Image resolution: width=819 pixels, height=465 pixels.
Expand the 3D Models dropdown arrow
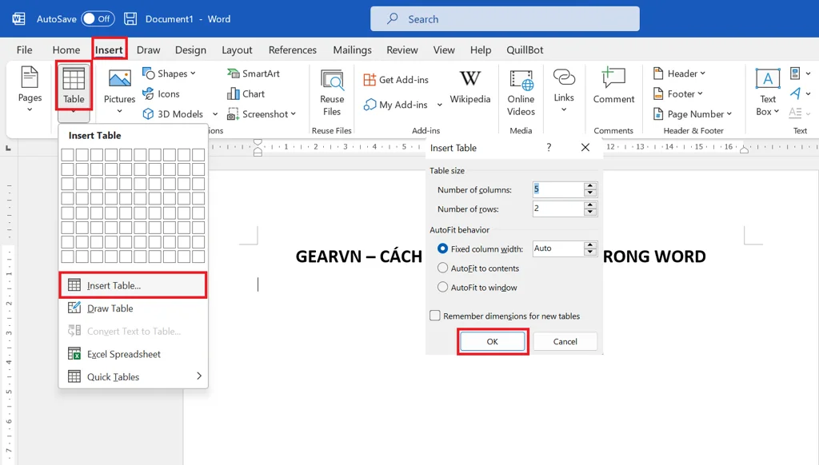[x=214, y=113]
